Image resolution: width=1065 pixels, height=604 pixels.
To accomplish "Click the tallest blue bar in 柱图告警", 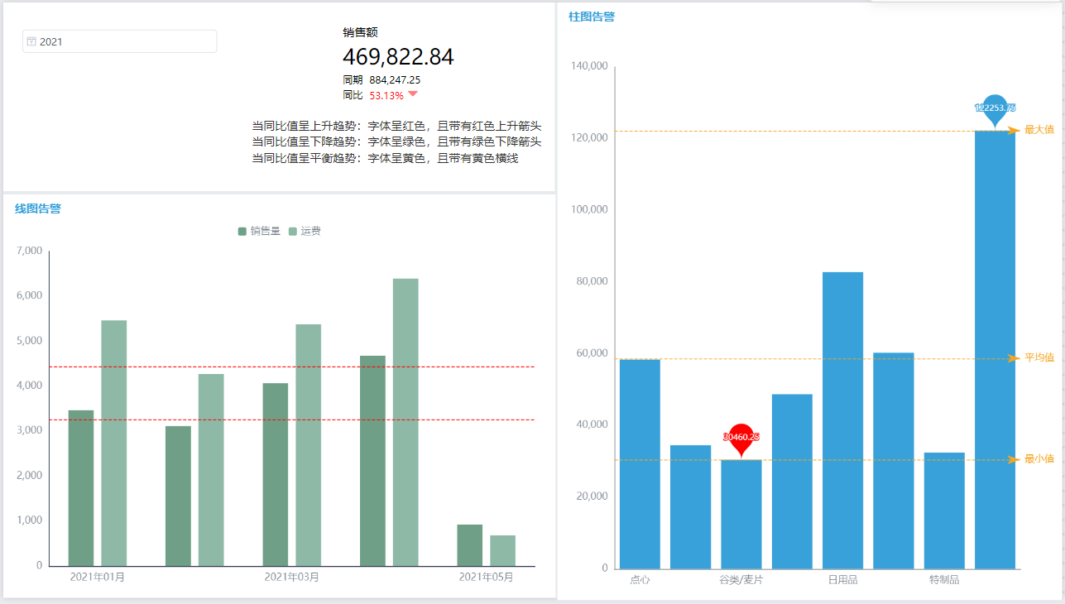I will point(995,349).
